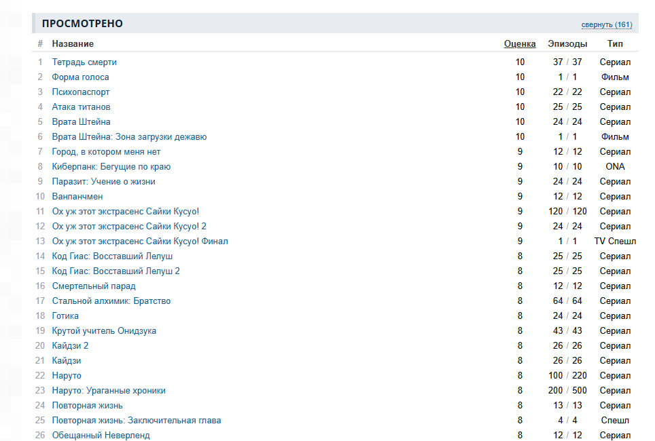Open Повторная жизнь: Заключительная глава

pyautogui.click(x=137, y=421)
